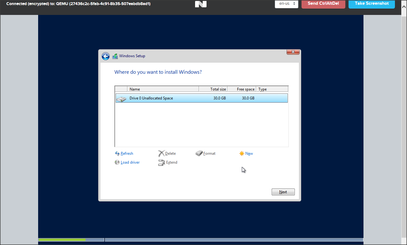Viewport: 407px width, 245px height.
Task: Click the Format drive icon
Action: tap(199, 153)
